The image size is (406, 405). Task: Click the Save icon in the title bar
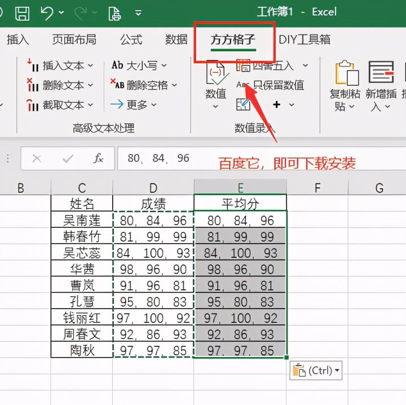pyautogui.click(x=22, y=14)
